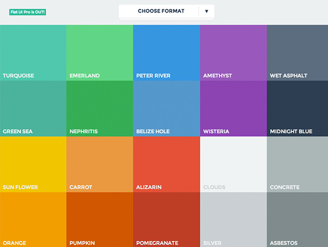Click the Asbestos color swatch
This screenshot has width=328, height=247.
[297, 219]
